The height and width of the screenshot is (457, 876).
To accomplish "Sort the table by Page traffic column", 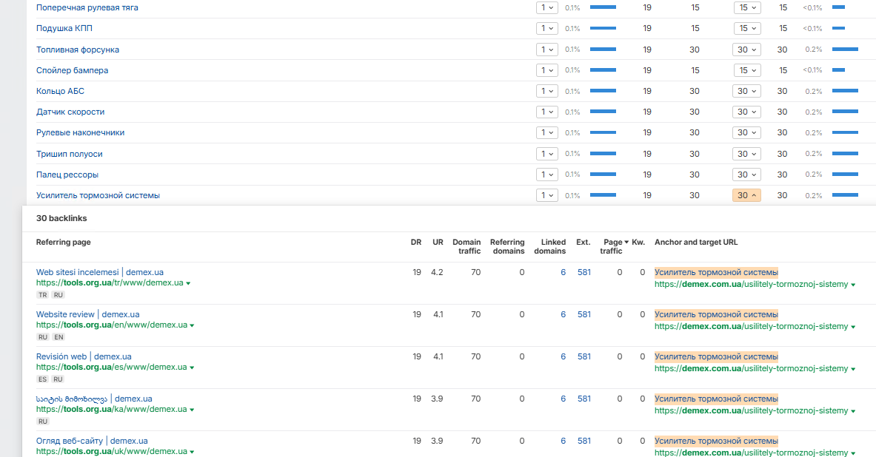I will pos(613,247).
